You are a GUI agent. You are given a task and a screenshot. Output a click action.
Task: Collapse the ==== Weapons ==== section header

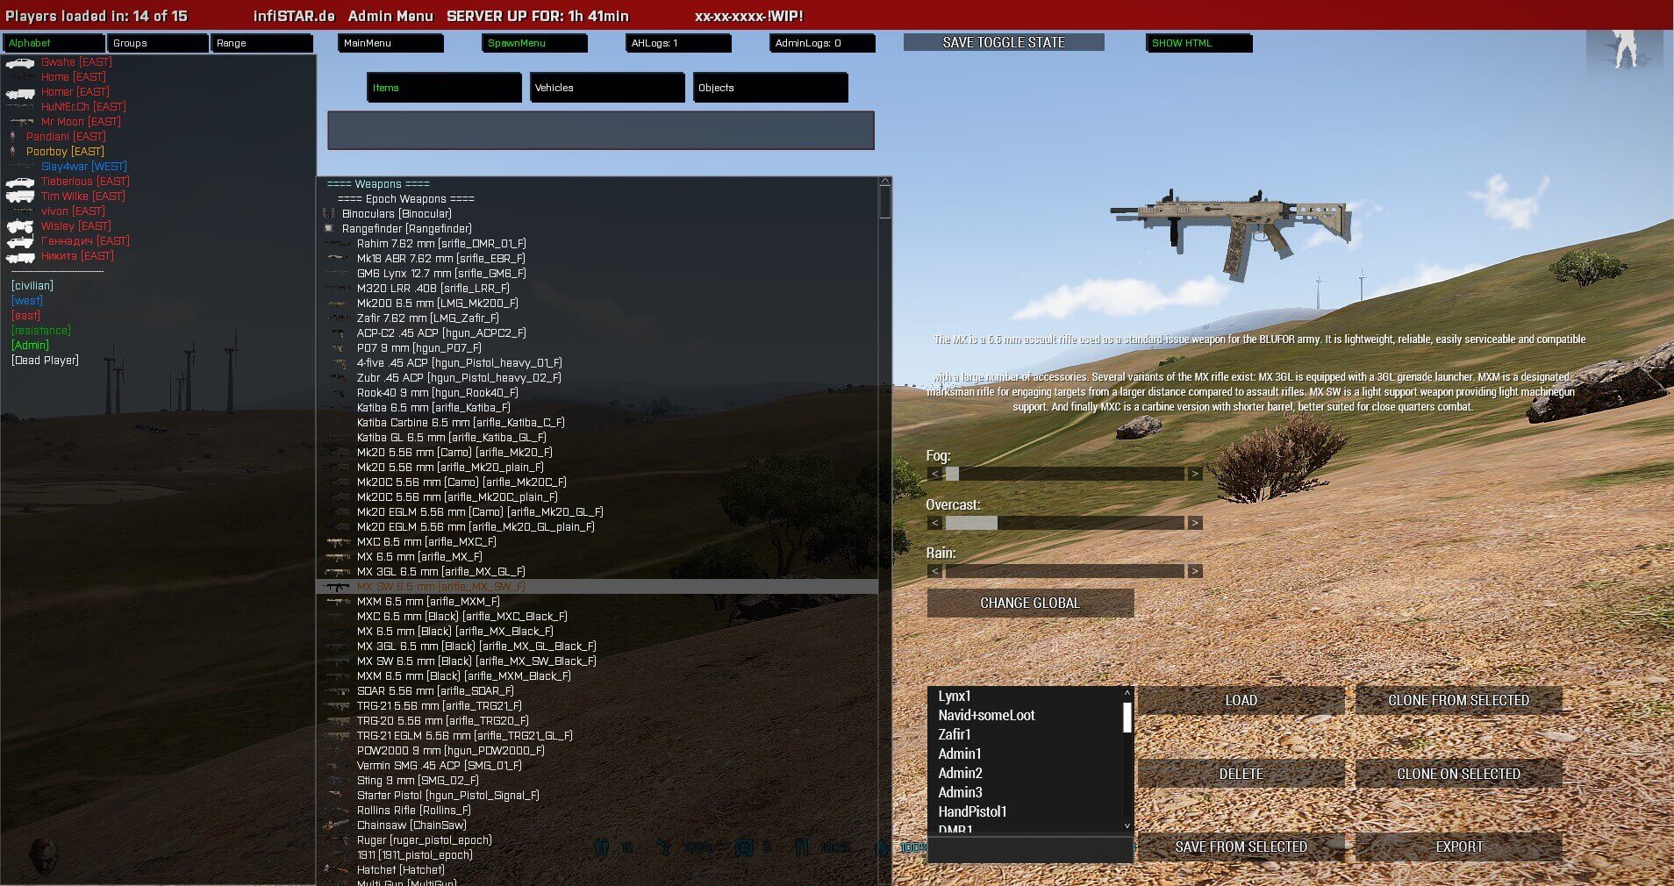378,184
